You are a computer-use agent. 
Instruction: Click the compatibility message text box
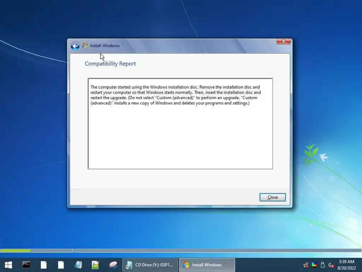(x=180, y=124)
